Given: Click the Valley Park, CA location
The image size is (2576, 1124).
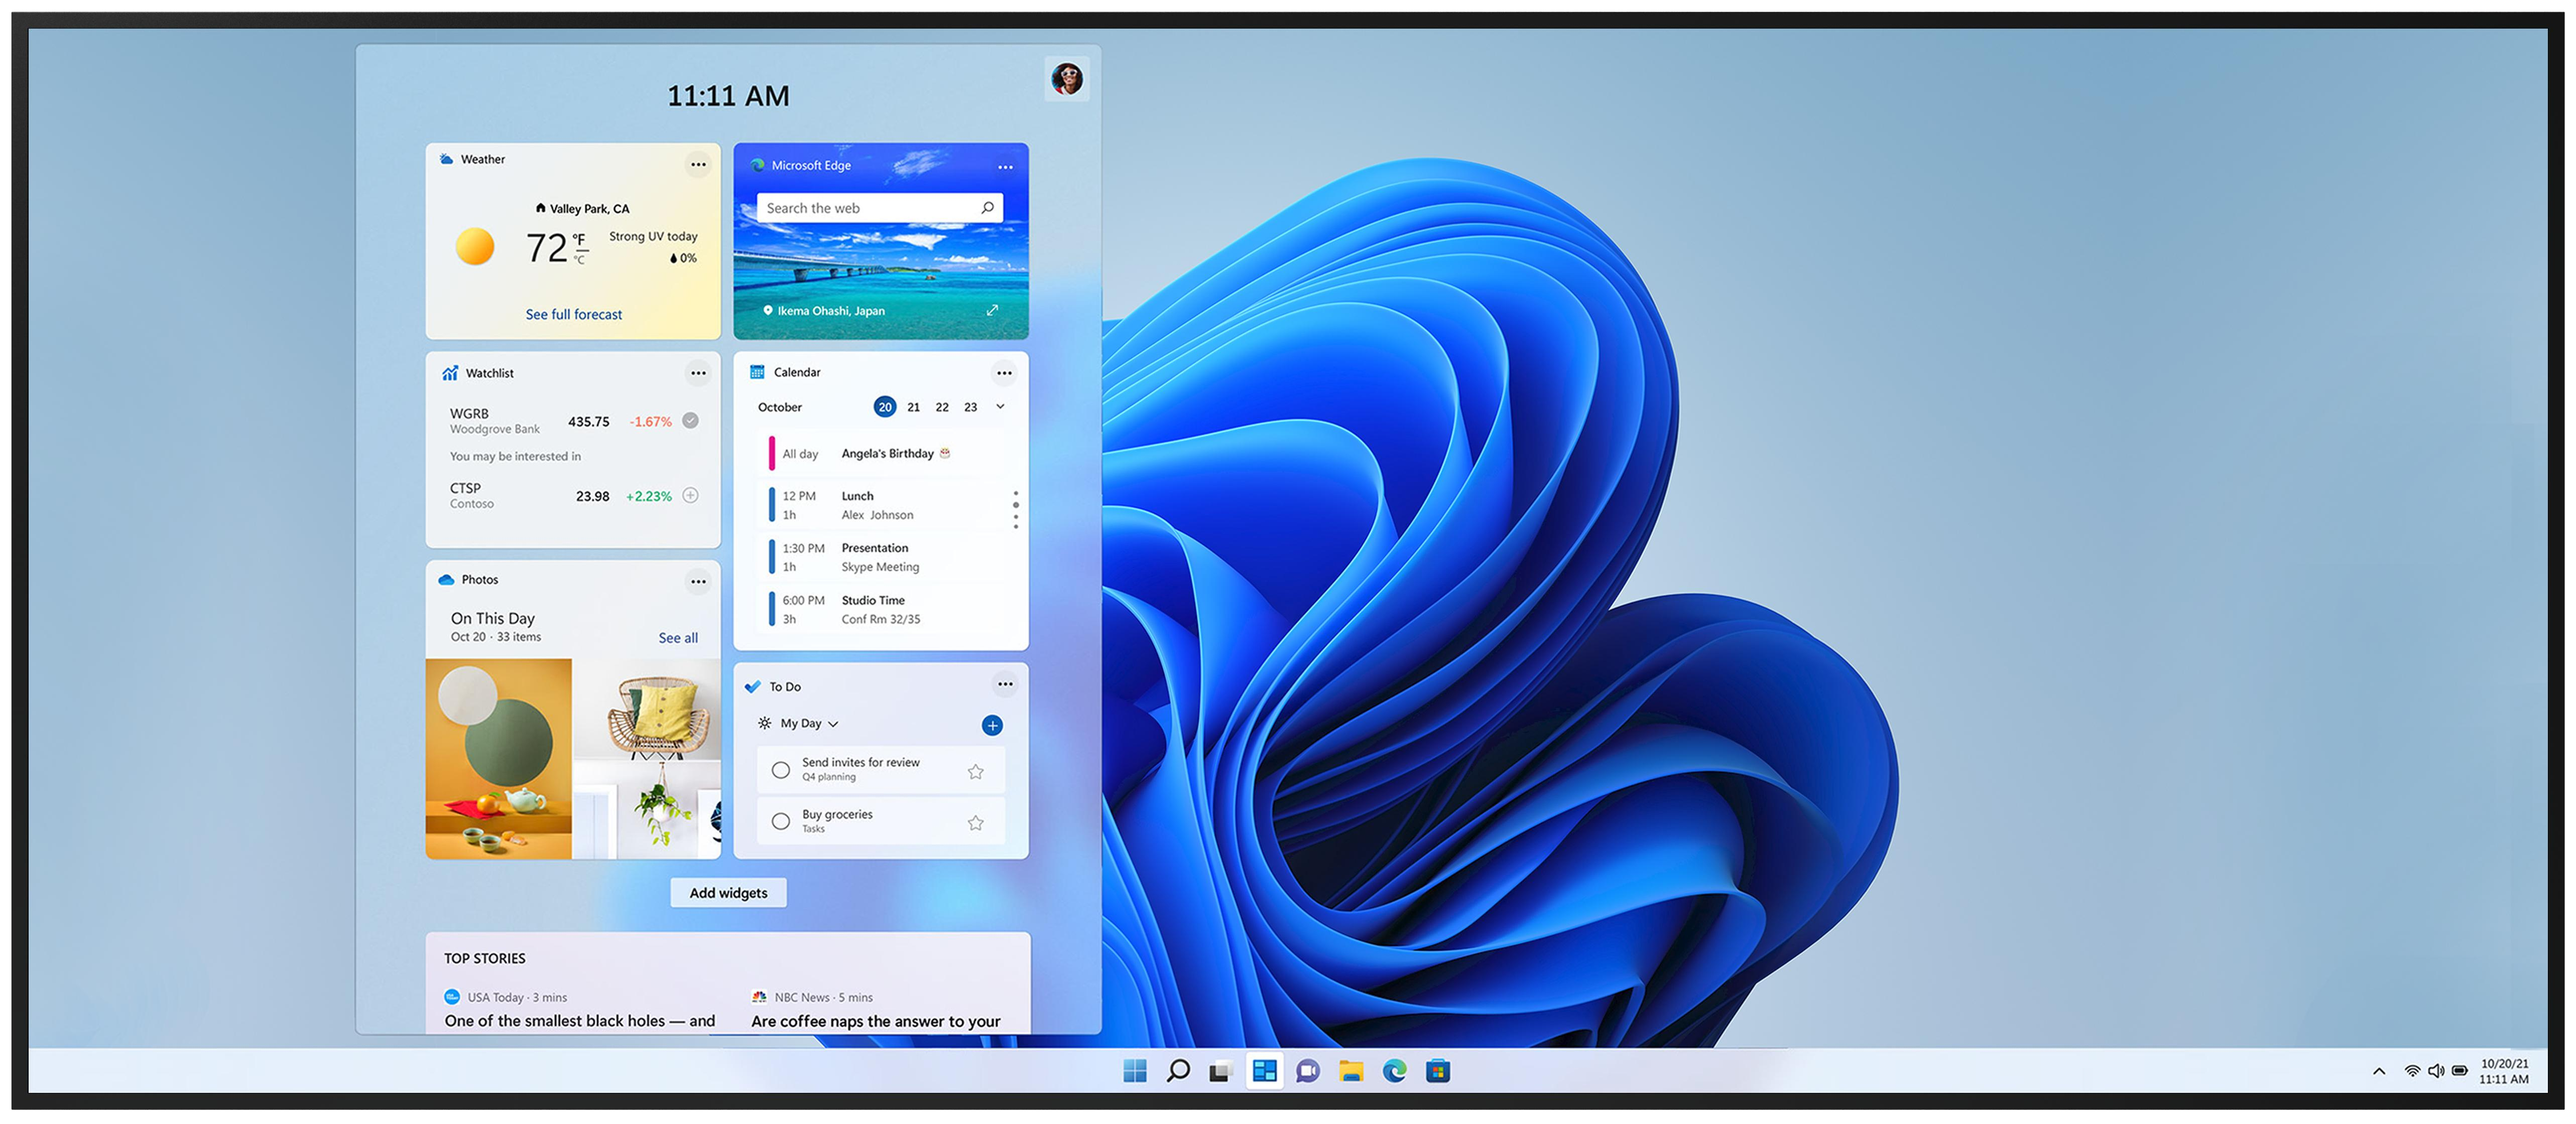Looking at the screenshot, I should (x=583, y=209).
